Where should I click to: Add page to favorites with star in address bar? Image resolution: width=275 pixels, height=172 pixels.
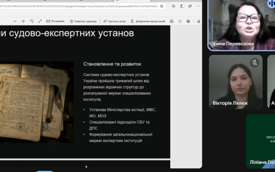coord(162,6)
